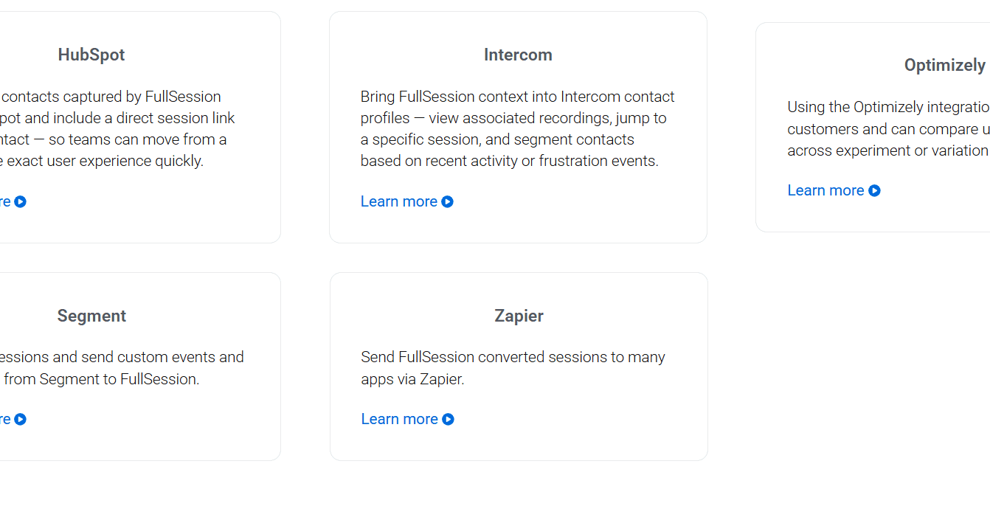Click the Intercom card title
Screen dimensions: 990x506
tap(518, 55)
